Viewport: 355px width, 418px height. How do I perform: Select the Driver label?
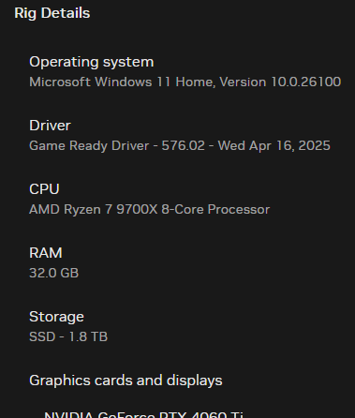coord(50,126)
